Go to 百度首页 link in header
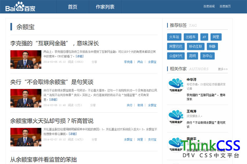Image resolution: width=247 pixels, height=164 pixels. point(225,6)
